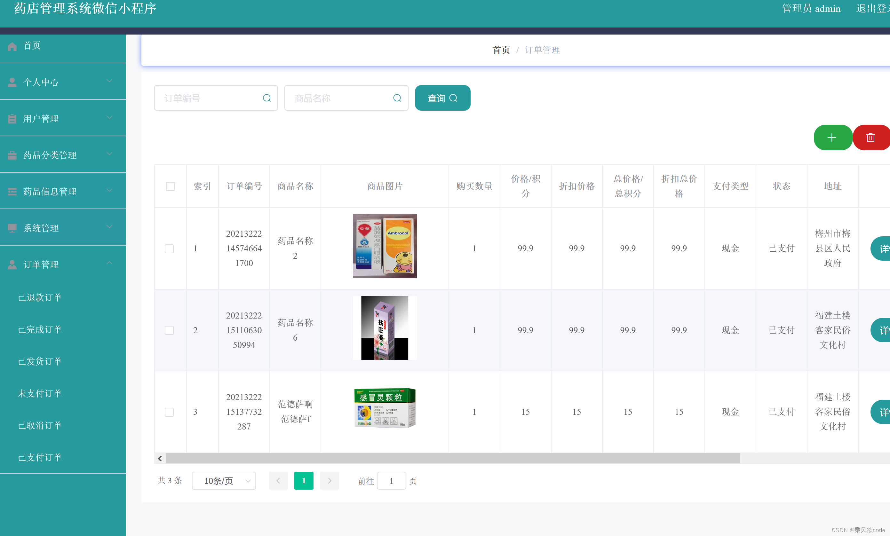Click the red trash delete button
Image resolution: width=890 pixels, height=536 pixels.
tap(871, 138)
